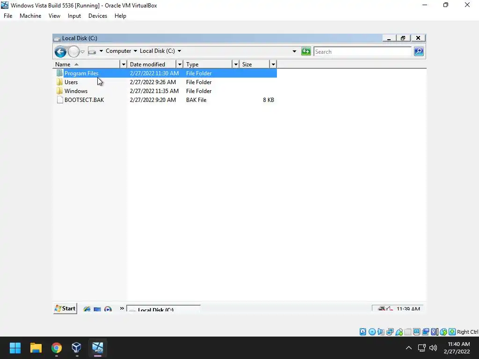Click the 'Users' folder name
The height and width of the screenshot is (359, 479).
(71, 82)
